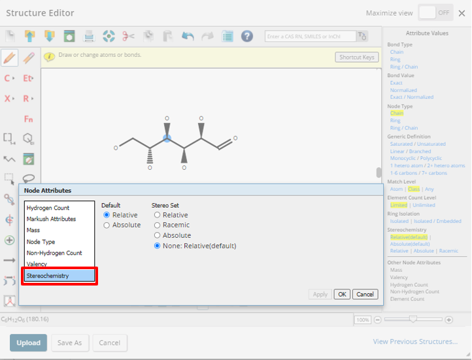
Task: Click Cancel in Node Attributes dialog
Action: (365, 294)
